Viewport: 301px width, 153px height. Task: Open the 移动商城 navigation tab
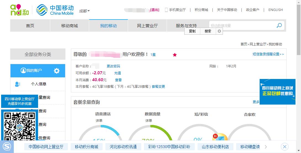(x=70, y=26)
